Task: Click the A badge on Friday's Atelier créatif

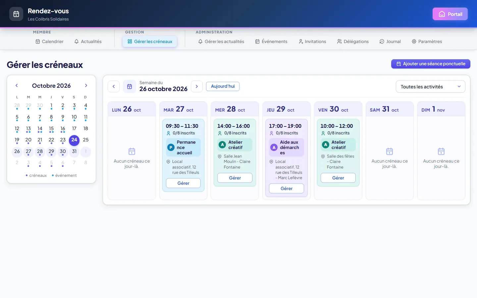Action: pos(326,145)
